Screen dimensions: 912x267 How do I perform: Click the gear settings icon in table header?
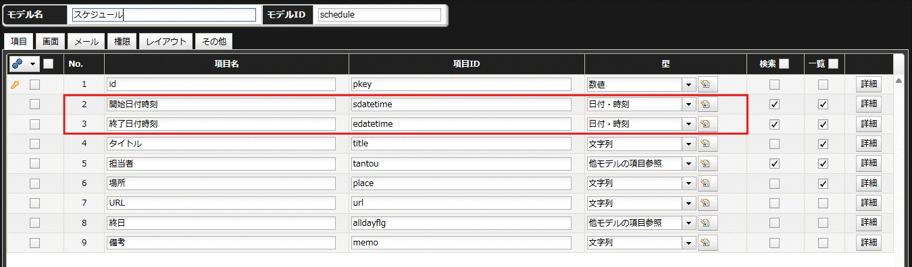(x=18, y=64)
